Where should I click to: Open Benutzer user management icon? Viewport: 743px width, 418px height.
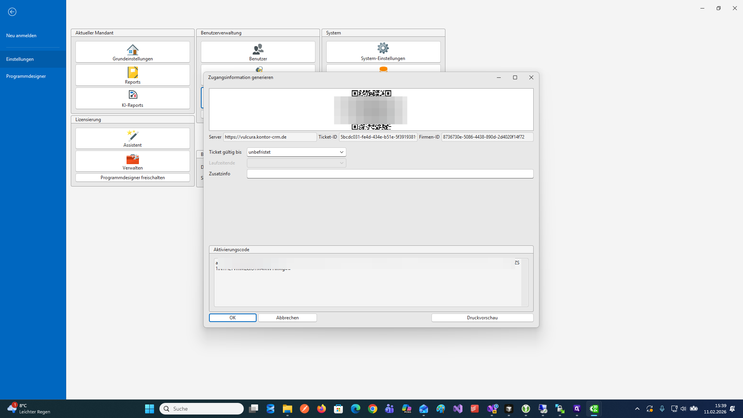258,49
